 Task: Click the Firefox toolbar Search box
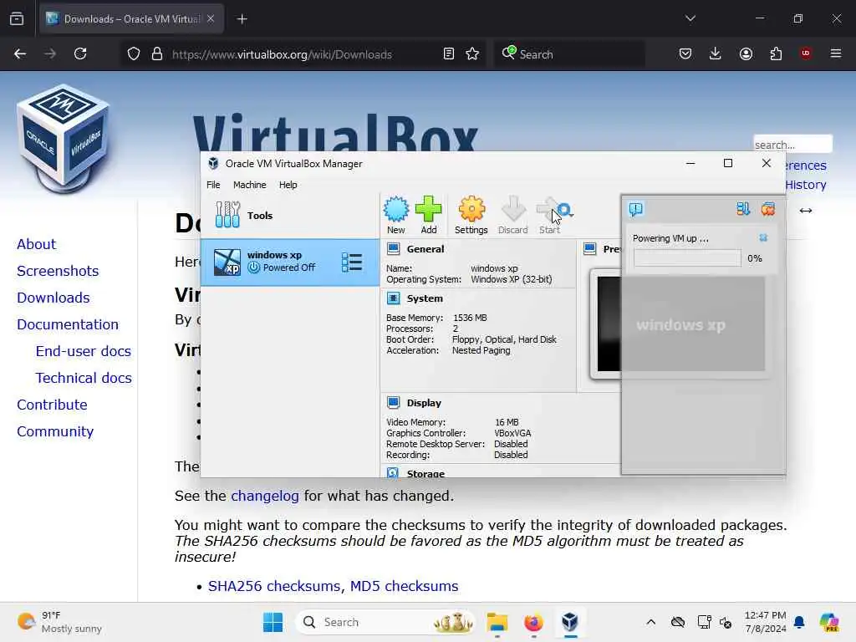pos(569,53)
